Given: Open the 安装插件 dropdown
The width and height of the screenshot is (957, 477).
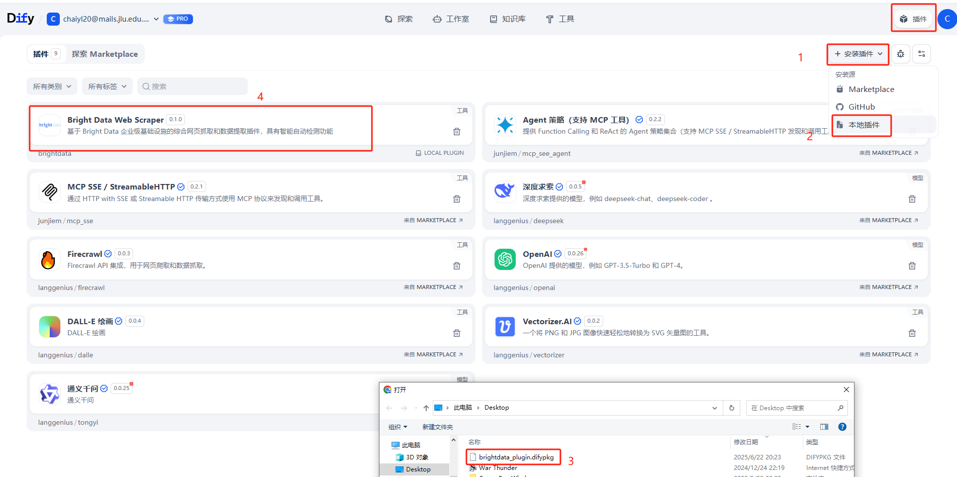Looking at the screenshot, I should coord(858,54).
